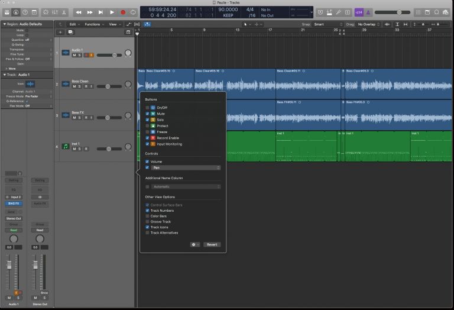Click the add new track plus button

click(60, 32)
